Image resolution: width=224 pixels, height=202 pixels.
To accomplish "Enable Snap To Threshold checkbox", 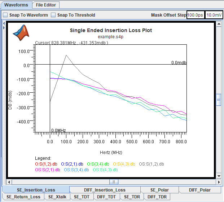I will [x=53, y=15].
